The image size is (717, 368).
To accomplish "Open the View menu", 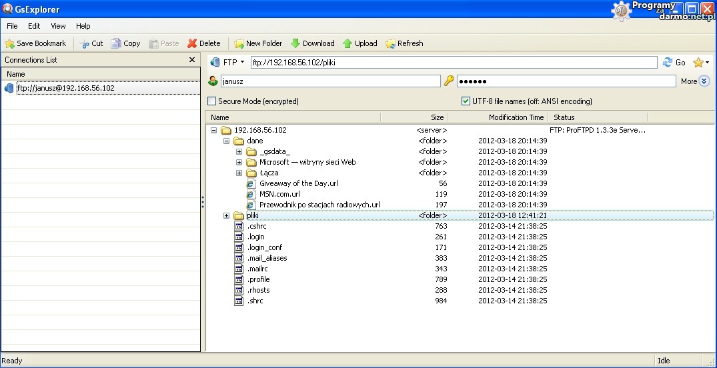I will click(x=58, y=26).
